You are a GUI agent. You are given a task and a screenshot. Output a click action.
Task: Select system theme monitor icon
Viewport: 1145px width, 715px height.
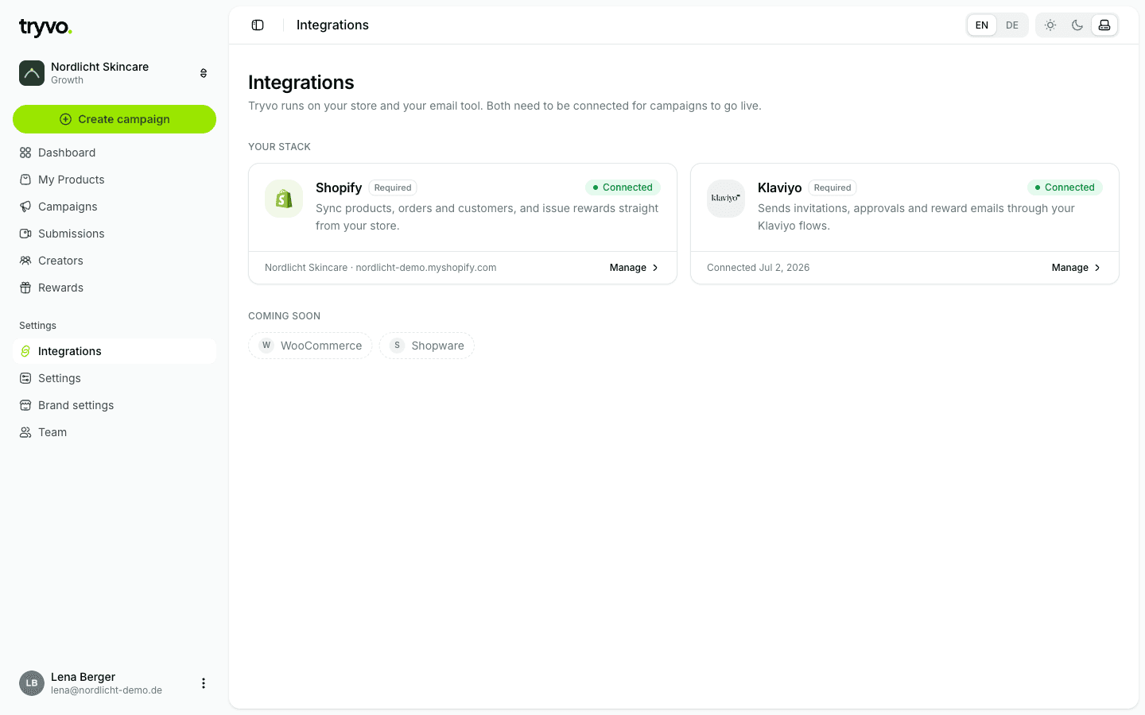(x=1104, y=25)
